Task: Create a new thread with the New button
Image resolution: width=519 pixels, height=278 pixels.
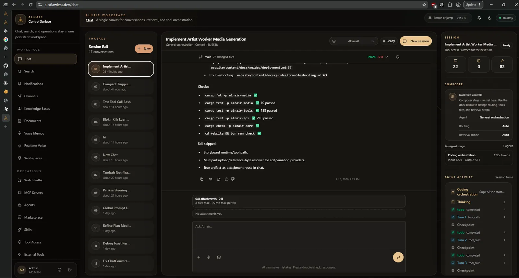Action: pos(144,49)
